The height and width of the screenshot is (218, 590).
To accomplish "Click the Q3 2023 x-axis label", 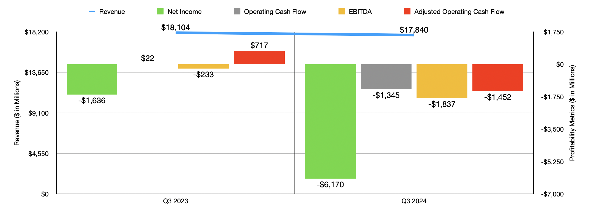I will [x=176, y=201].
